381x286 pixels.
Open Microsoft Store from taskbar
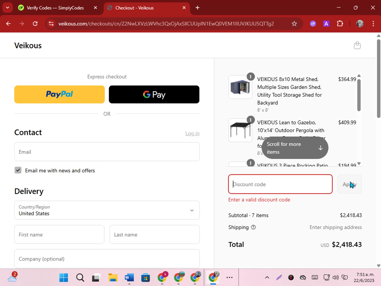146,278
